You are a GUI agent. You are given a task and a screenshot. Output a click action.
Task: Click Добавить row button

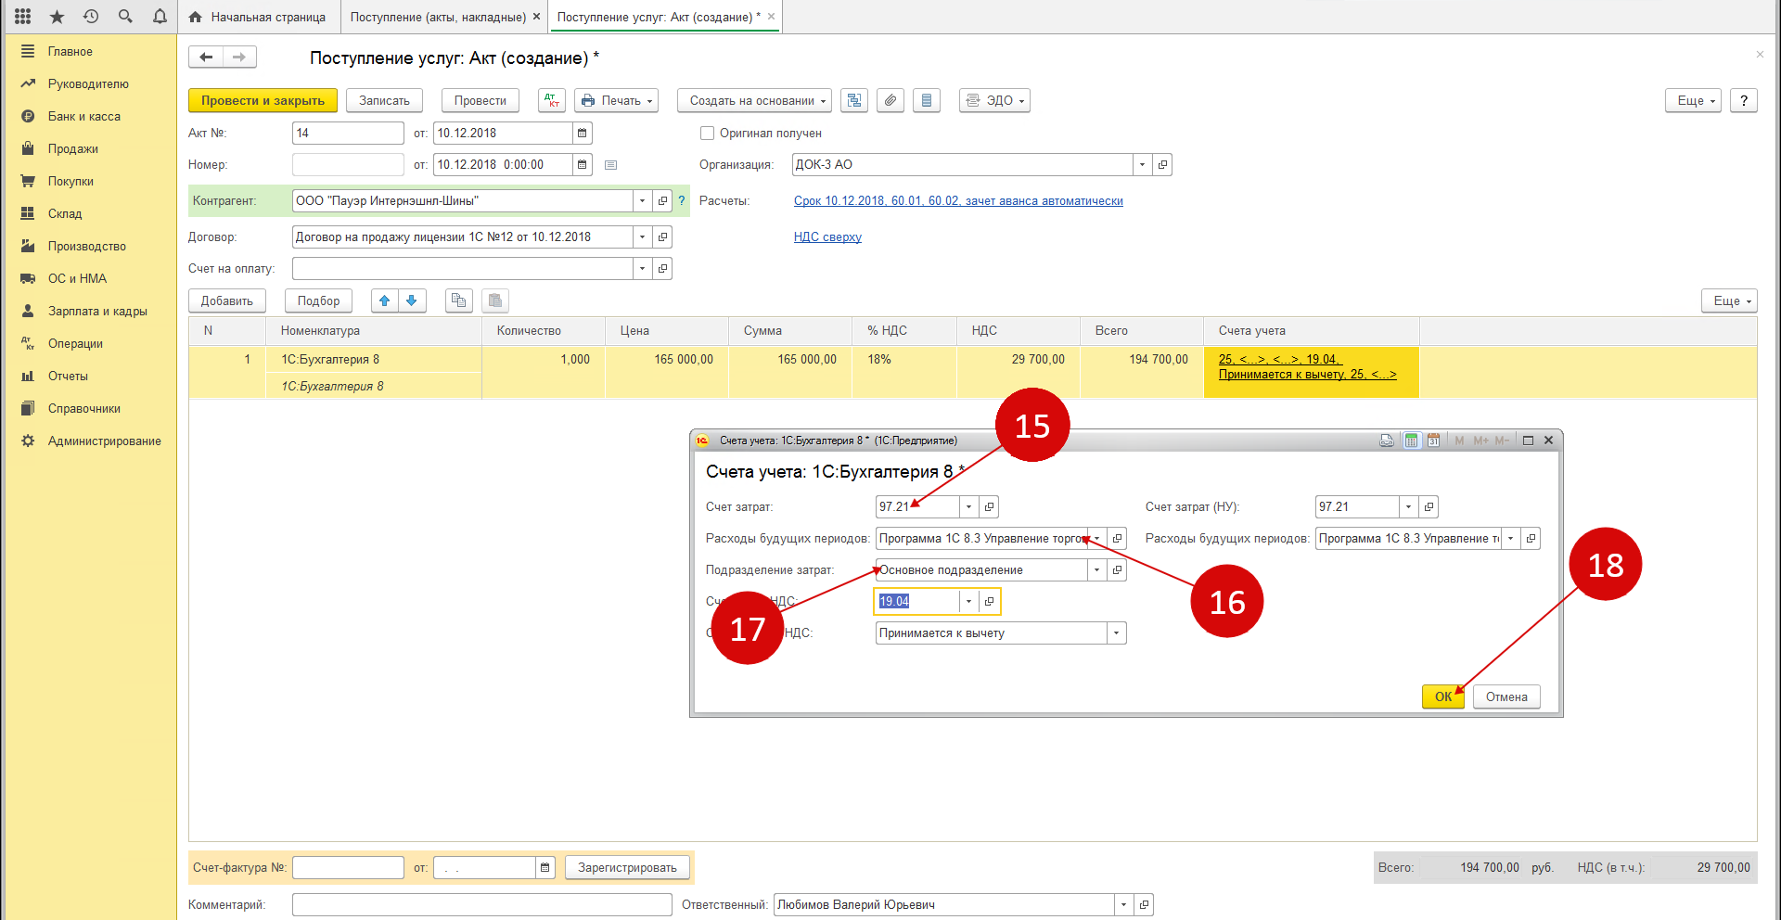click(226, 300)
